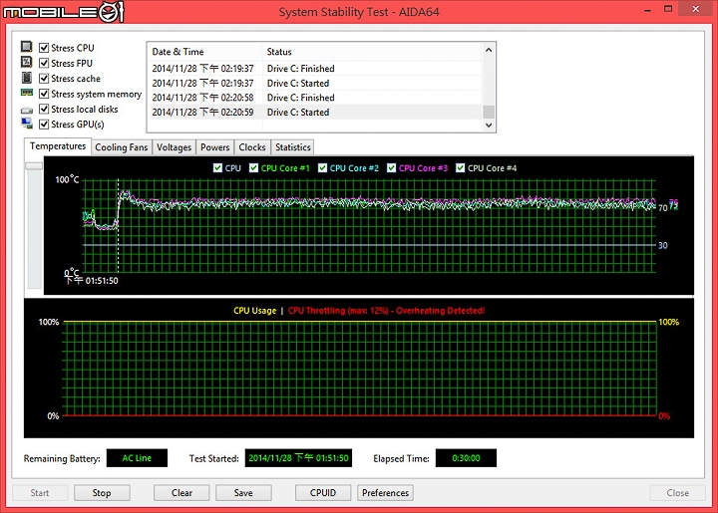Switch to the Powers tab
This screenshot has width=718, height=513.
pyautogui.click(x=214, y=147)
